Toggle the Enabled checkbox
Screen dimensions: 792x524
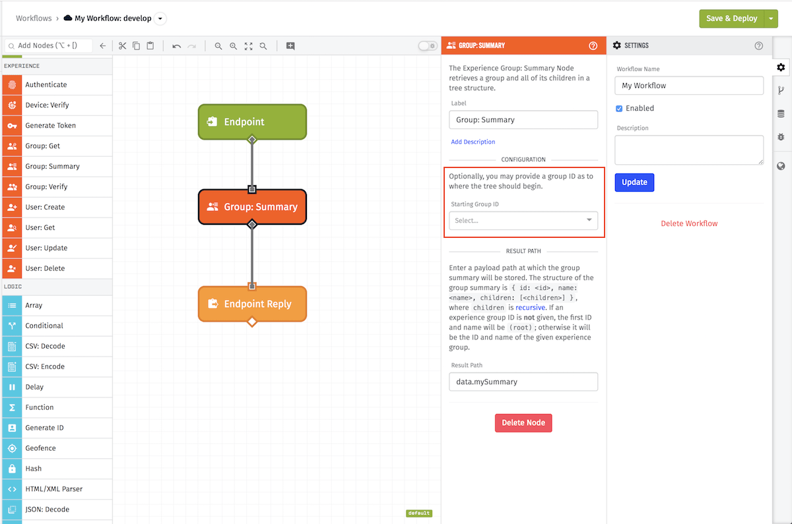point(619,108)
